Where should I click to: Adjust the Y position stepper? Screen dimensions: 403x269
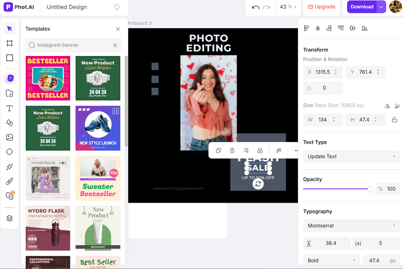(378, 72)
